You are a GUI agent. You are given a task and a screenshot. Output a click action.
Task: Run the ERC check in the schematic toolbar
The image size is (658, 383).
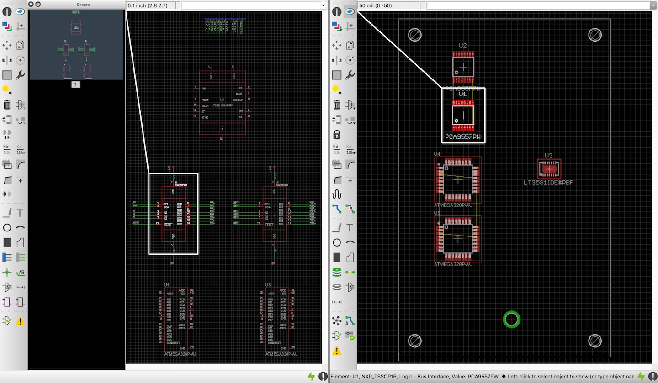[x=7, y=321]
